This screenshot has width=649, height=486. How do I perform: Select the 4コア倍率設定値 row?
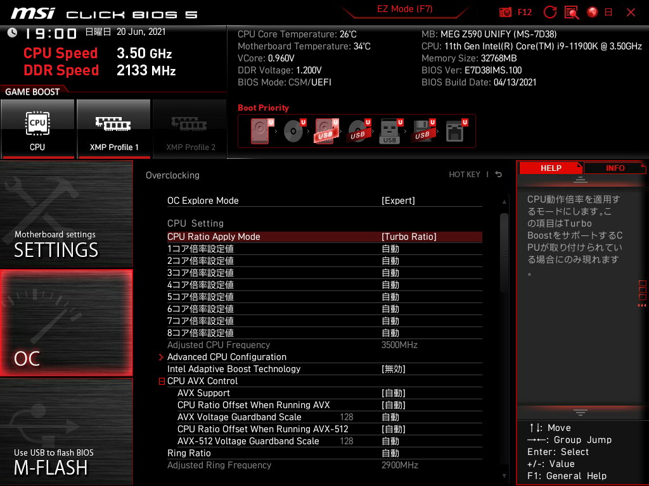point(324,284)
